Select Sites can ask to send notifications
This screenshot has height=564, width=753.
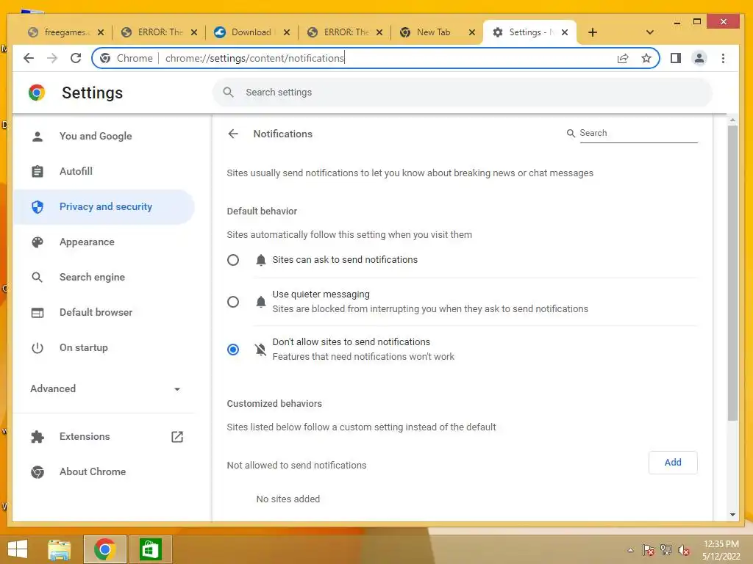click(x=233, y=260)
